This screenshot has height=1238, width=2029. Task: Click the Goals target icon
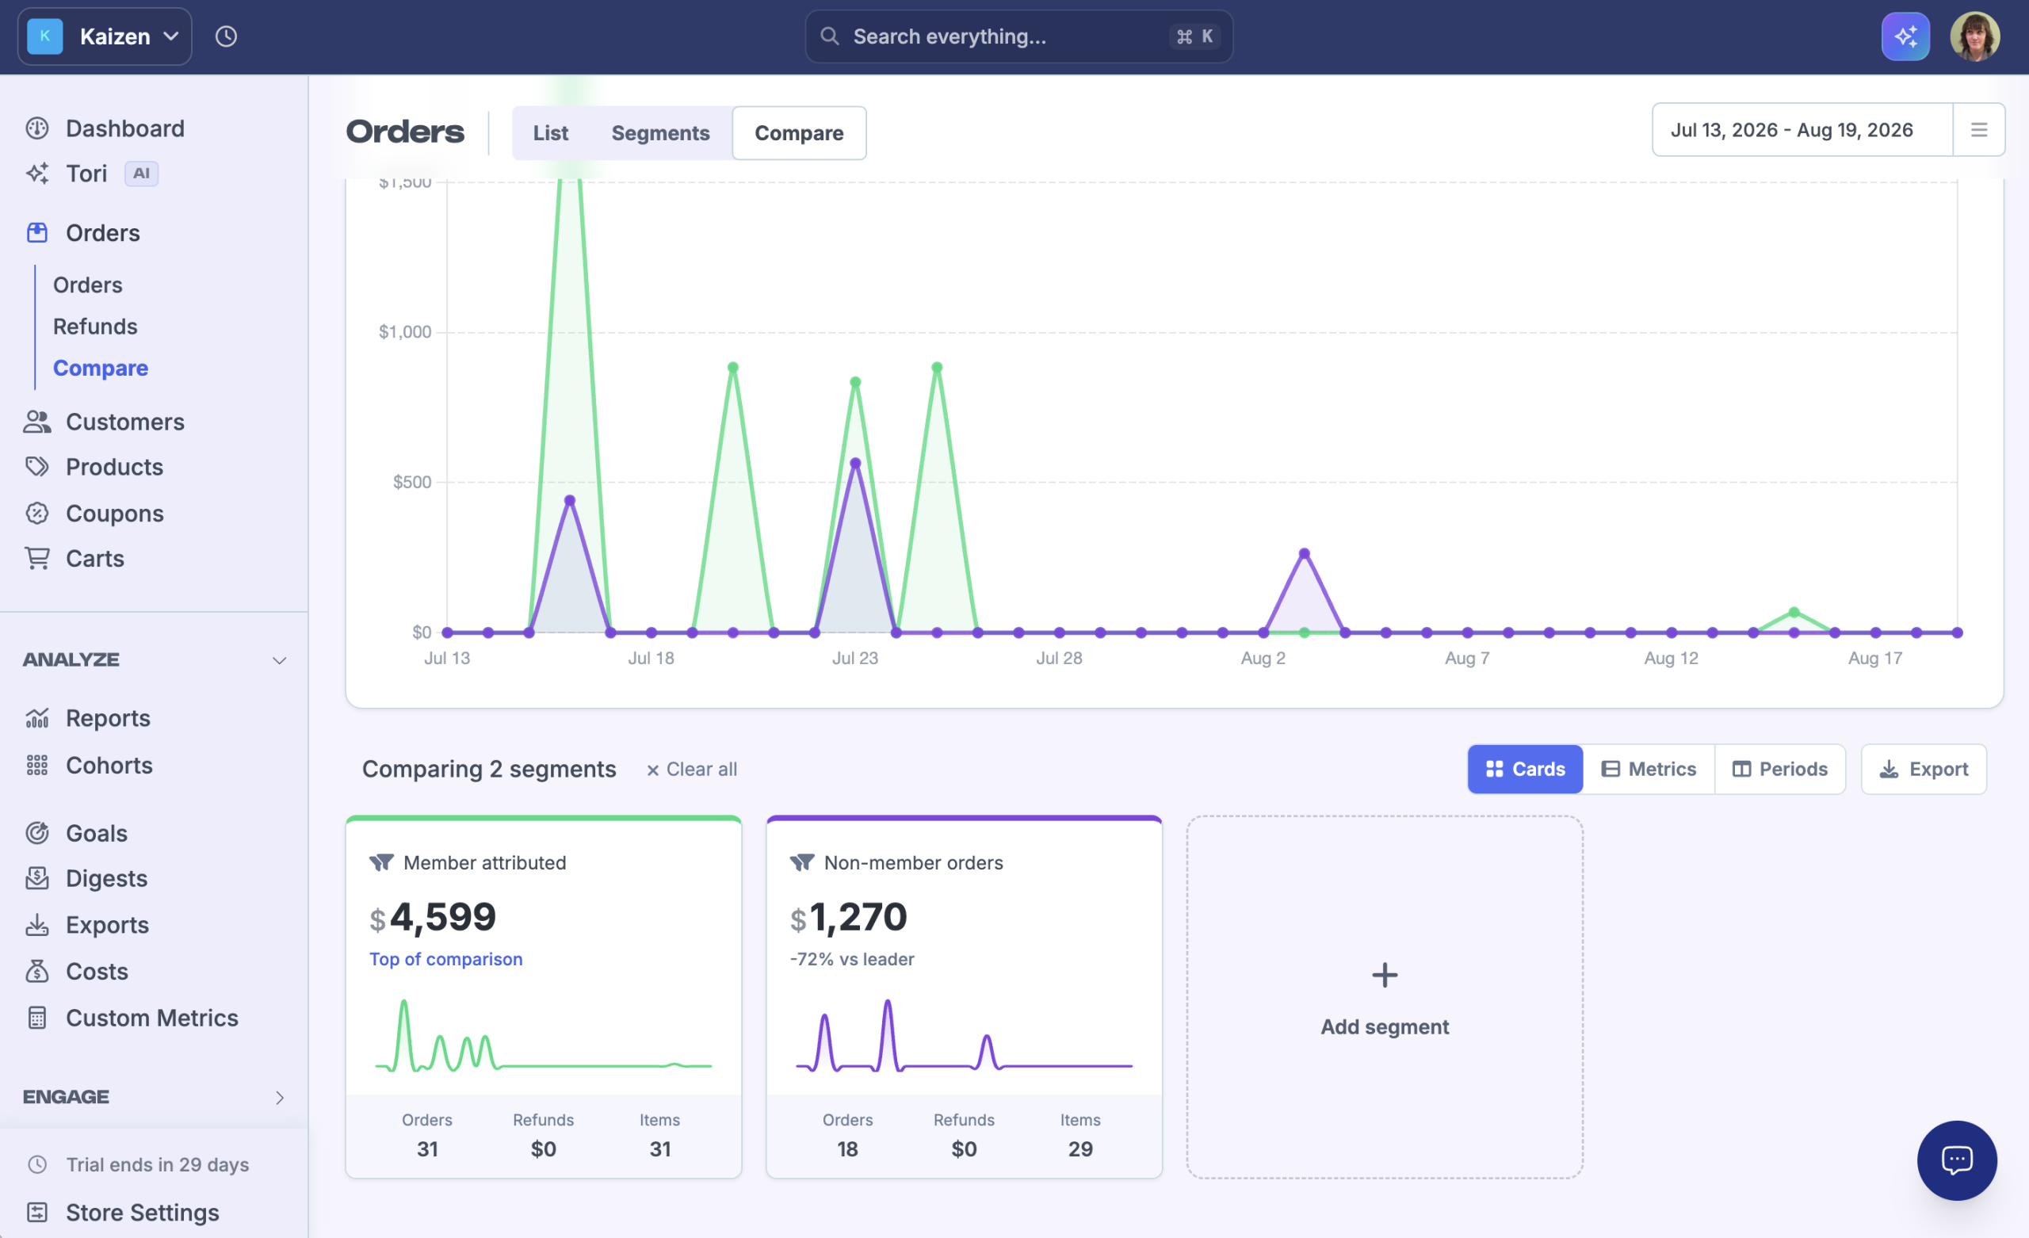(37, 833)
